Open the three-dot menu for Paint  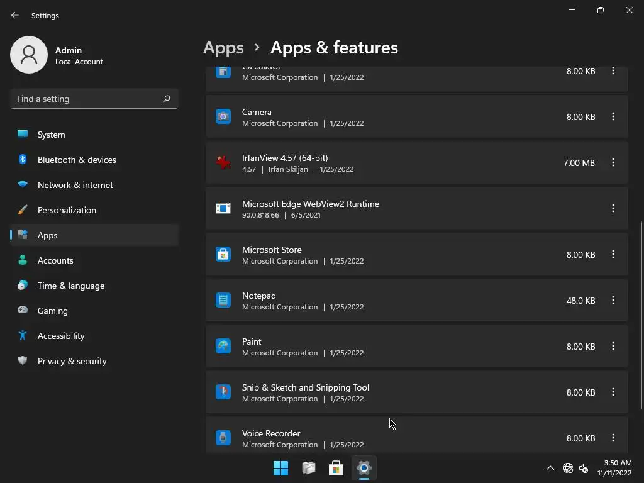pos(613,347)
